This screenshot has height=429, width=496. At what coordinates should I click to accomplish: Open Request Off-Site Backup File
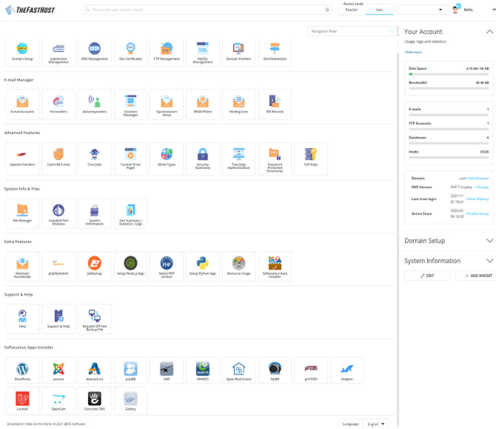click(94, 319)
